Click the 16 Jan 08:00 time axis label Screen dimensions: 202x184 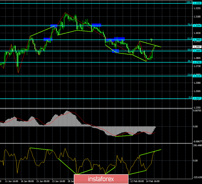pyautogui.click(x=27, y=181)
